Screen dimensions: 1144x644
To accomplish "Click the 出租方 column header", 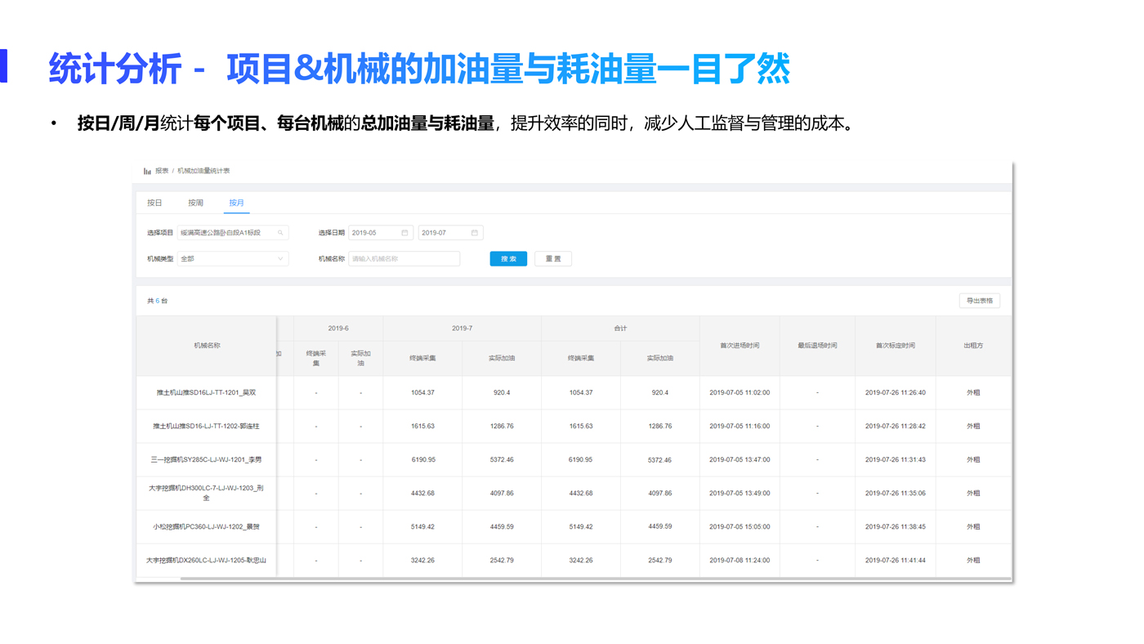I will 972,346.
